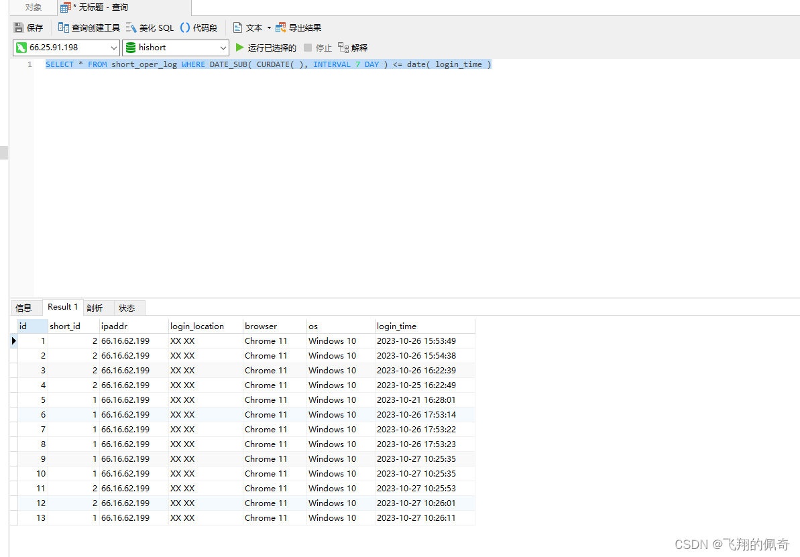Click the id column header
This screenshot has width=800, height=557.
(x=33, y=326)
